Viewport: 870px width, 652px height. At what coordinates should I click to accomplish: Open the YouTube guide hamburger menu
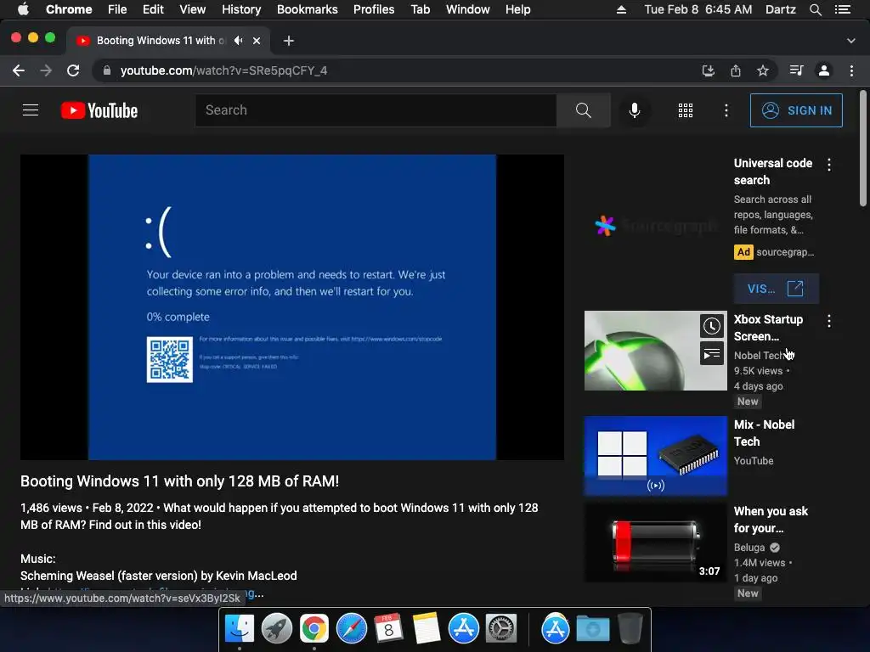[x=31, y=110]
